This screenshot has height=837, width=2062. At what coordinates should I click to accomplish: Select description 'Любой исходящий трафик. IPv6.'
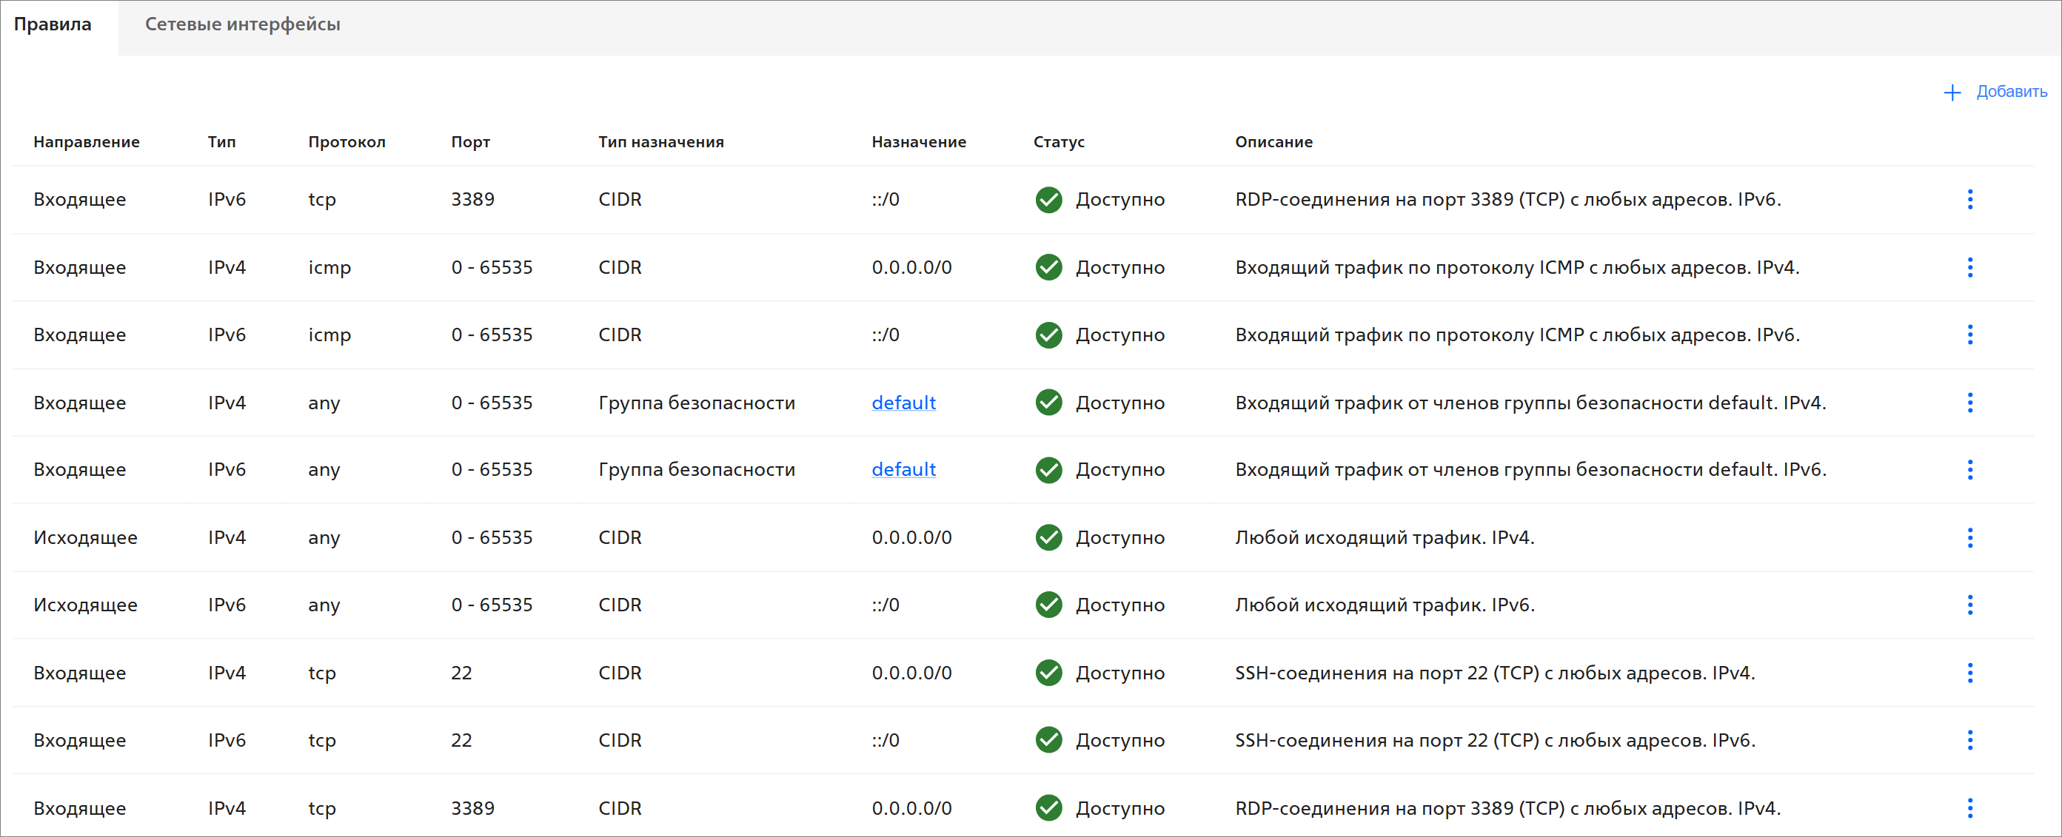click(1385, 605)
